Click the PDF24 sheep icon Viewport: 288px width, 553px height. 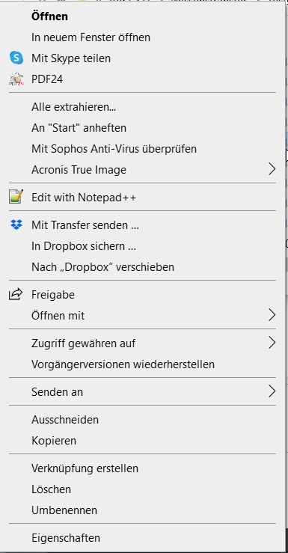16,79
